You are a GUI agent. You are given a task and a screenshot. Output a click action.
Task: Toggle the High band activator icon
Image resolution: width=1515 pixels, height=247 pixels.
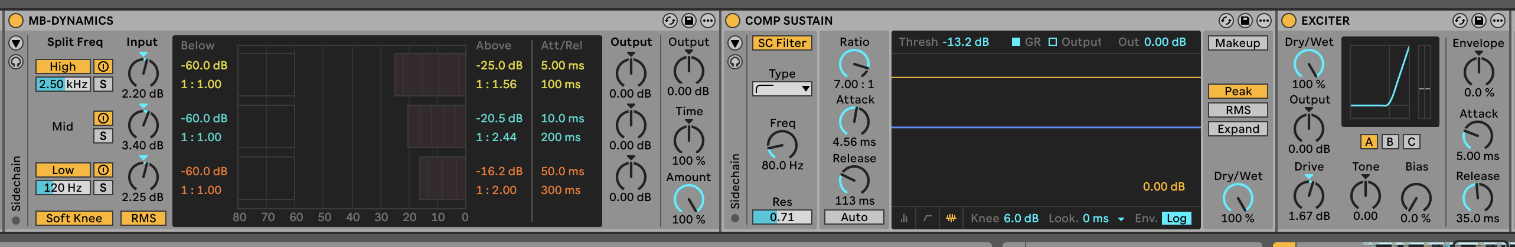point(103,66)
